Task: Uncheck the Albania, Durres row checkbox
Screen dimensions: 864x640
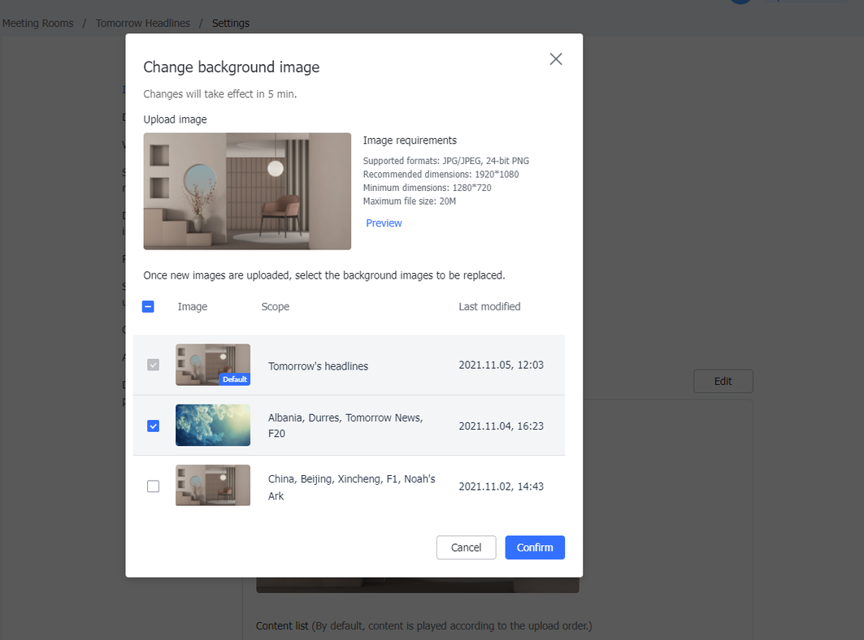Action: pyautogui.click(x=153, y=426)
